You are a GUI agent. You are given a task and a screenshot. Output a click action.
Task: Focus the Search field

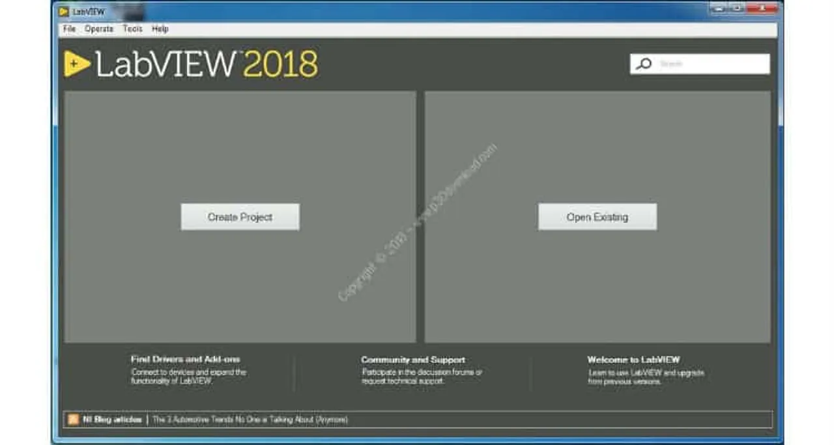pos(700,64)
